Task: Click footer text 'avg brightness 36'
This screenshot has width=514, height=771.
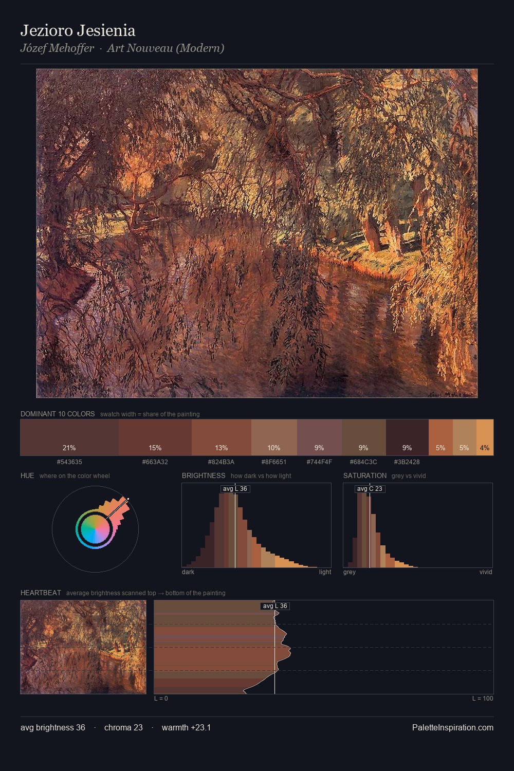Action: point(53,727)
